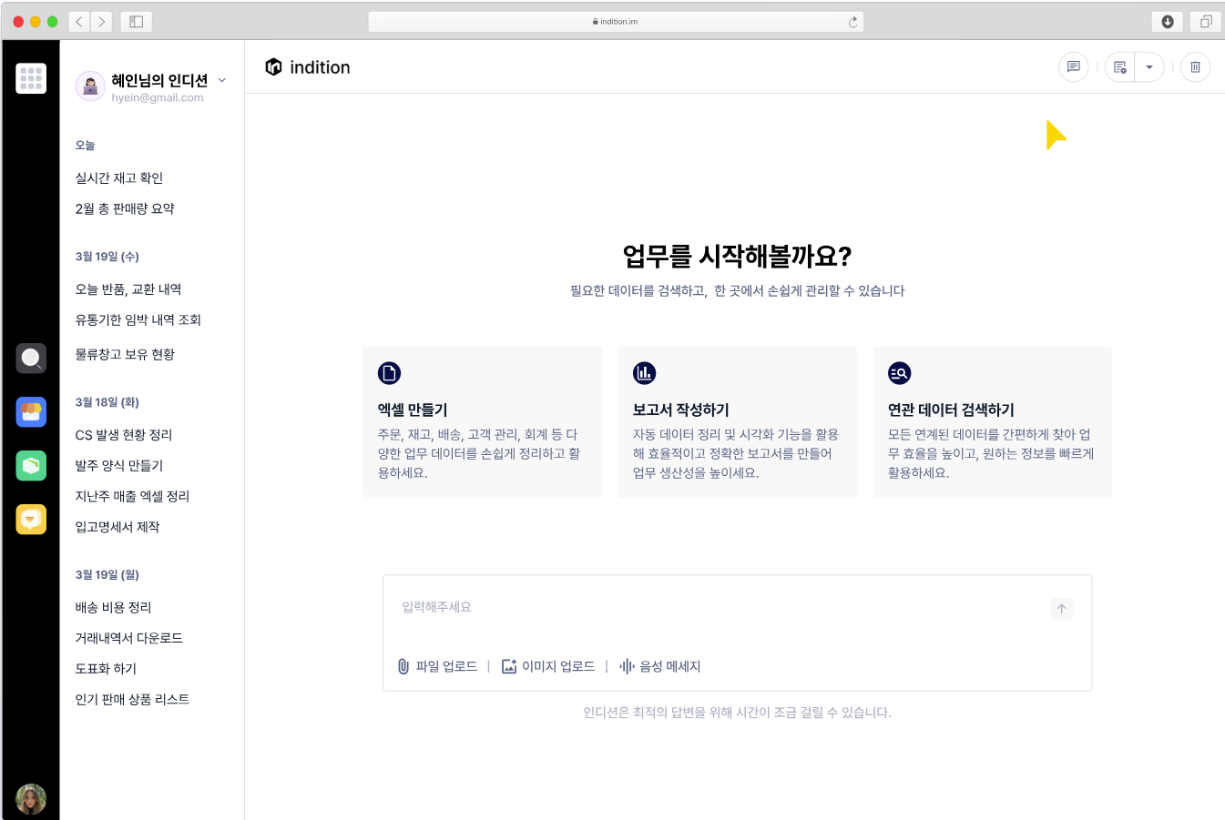The height and width of the screenshot is (820, 1225).
Task: Click the 3월 18일 (화) date label
Action: click(107, 402)
